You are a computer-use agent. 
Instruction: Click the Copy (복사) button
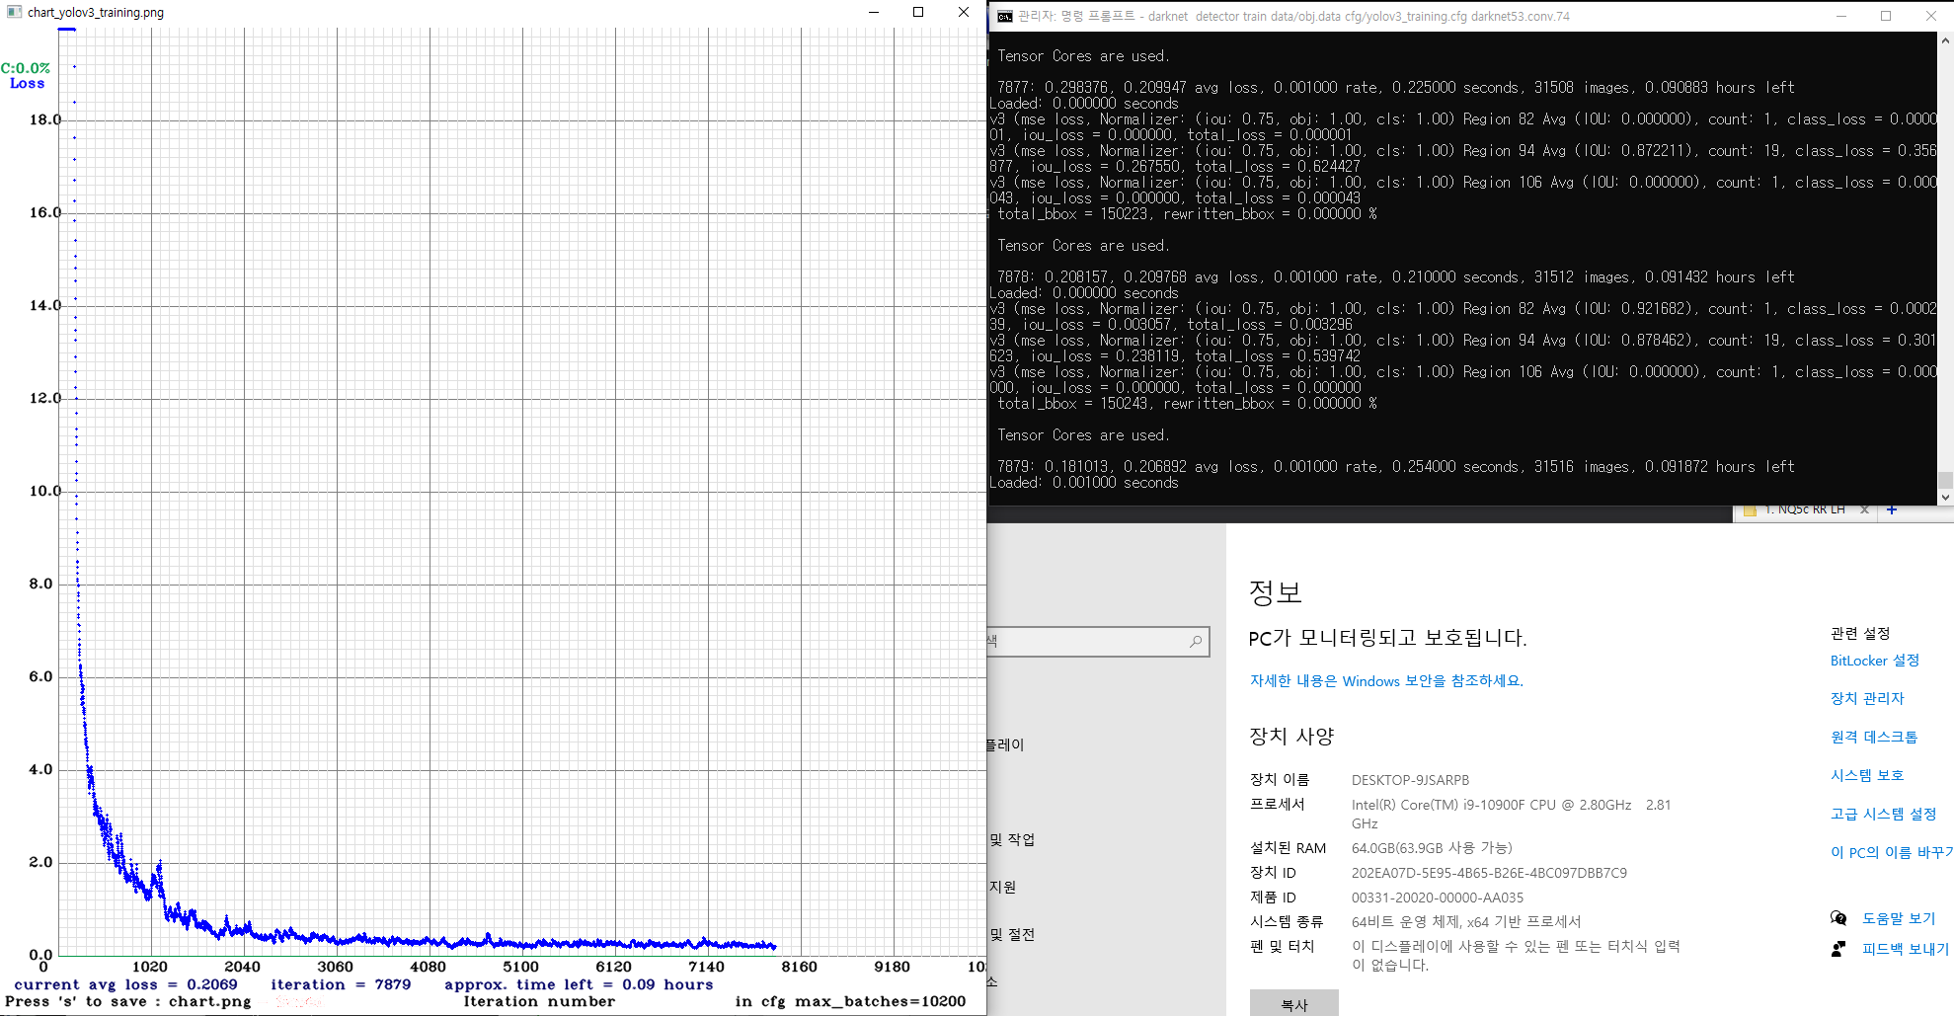1294,1003
